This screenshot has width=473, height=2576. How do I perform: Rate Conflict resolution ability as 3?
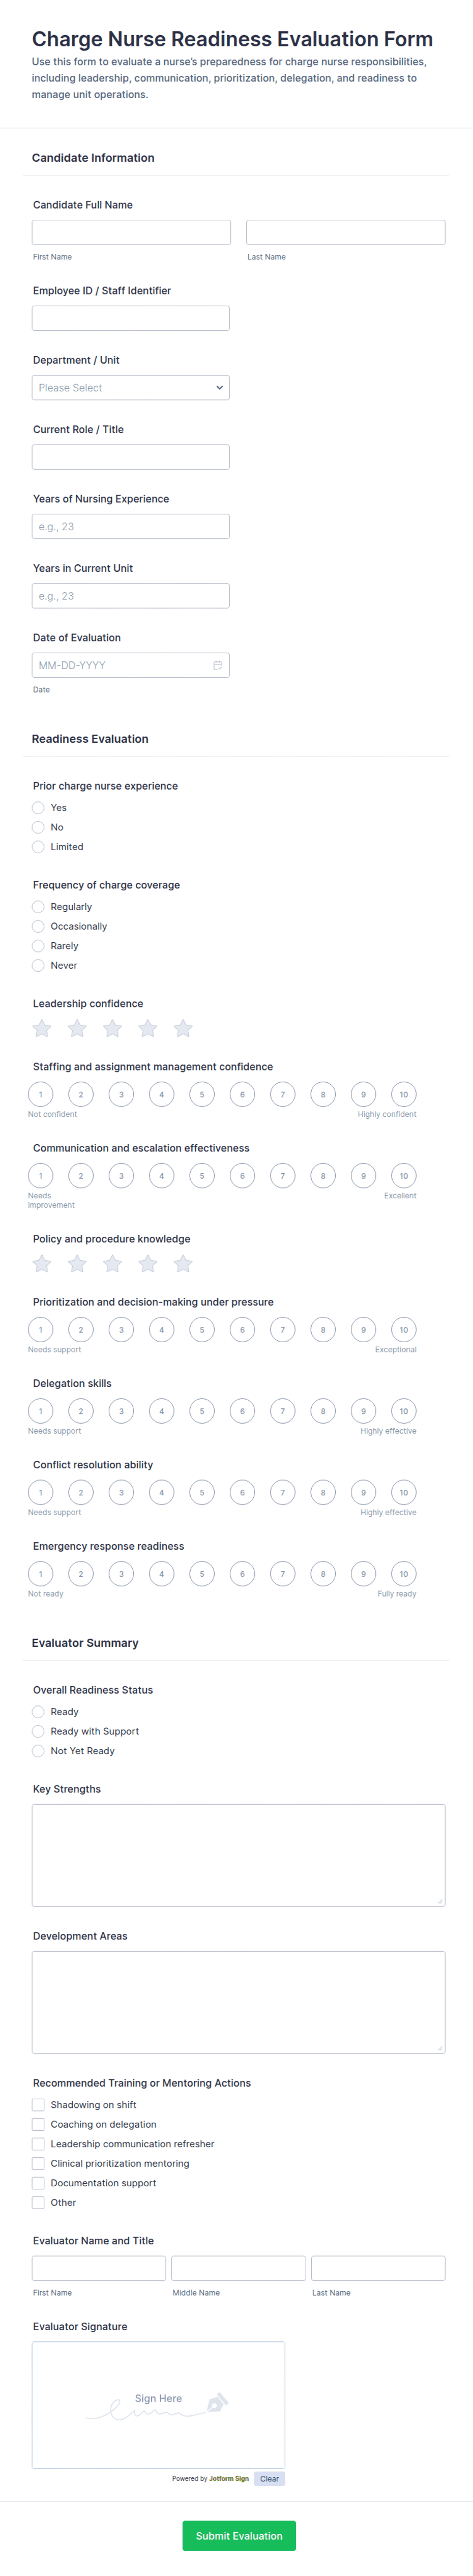121,1492
